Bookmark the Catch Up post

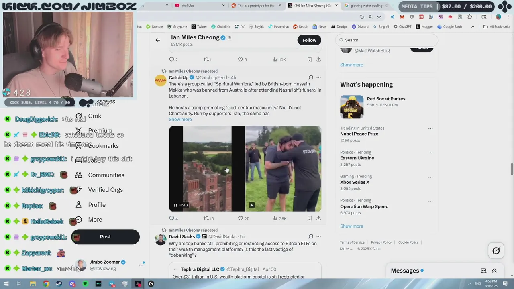click(x=309, y=218)
